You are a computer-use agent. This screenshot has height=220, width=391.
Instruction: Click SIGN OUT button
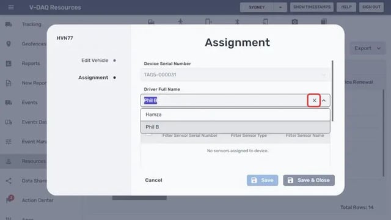click(371, 7)
